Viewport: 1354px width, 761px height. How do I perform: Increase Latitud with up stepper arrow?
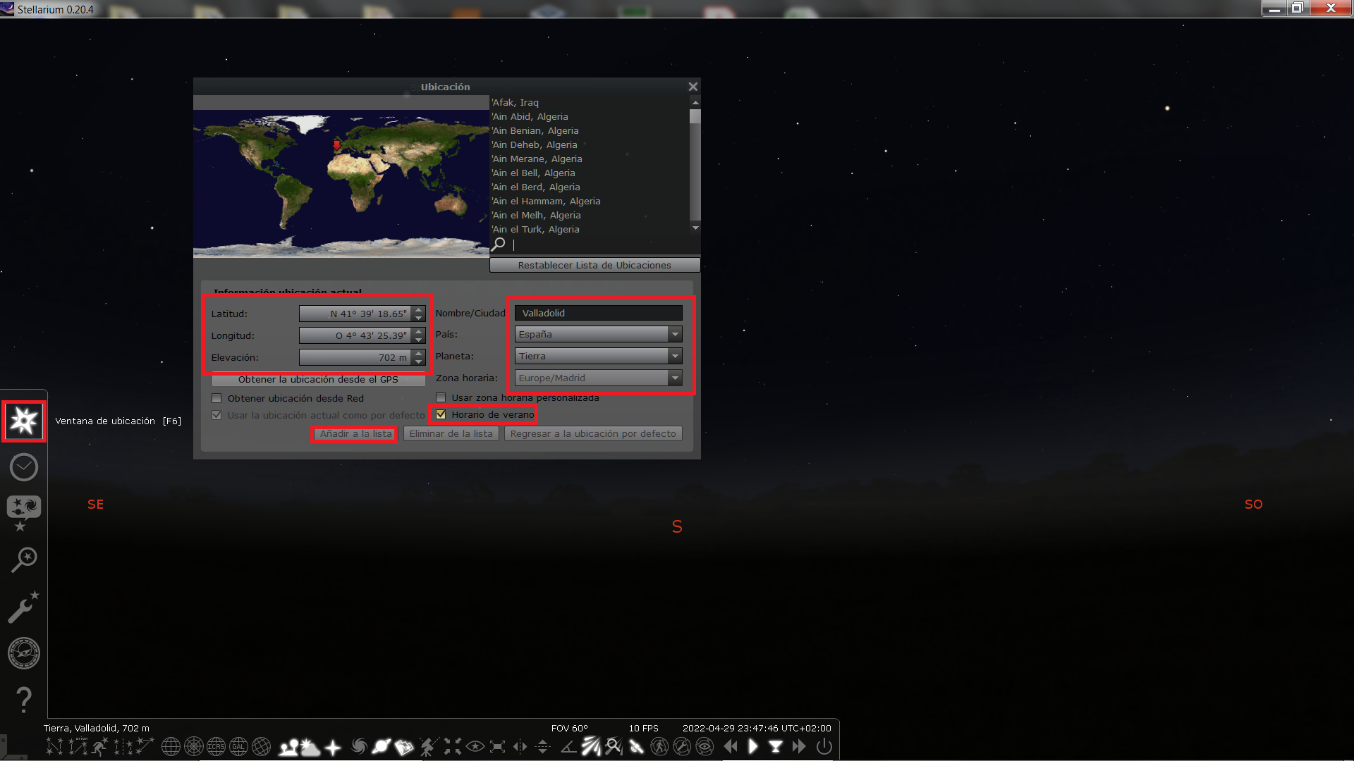coord(419,309)
